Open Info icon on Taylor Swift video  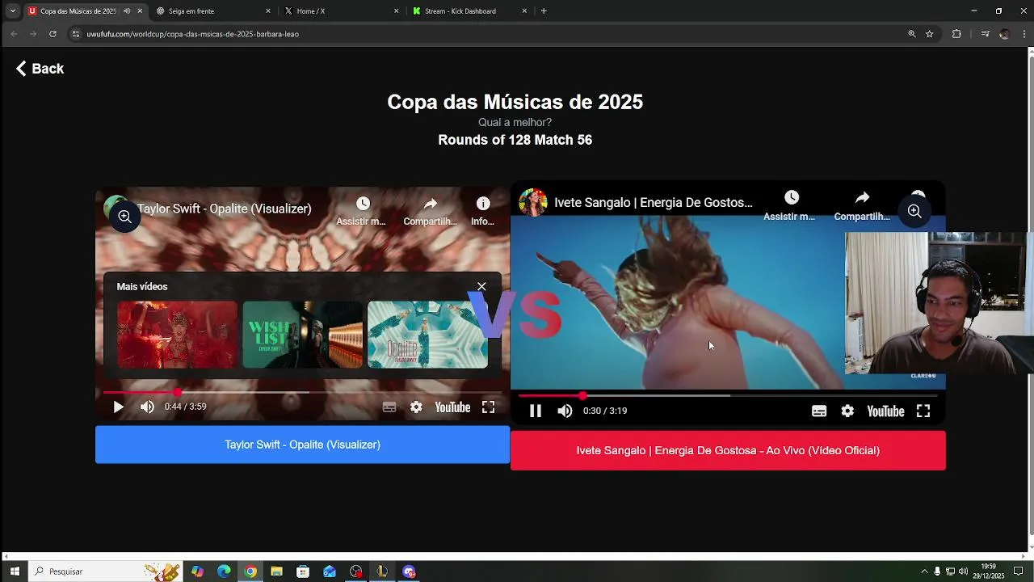483,211
